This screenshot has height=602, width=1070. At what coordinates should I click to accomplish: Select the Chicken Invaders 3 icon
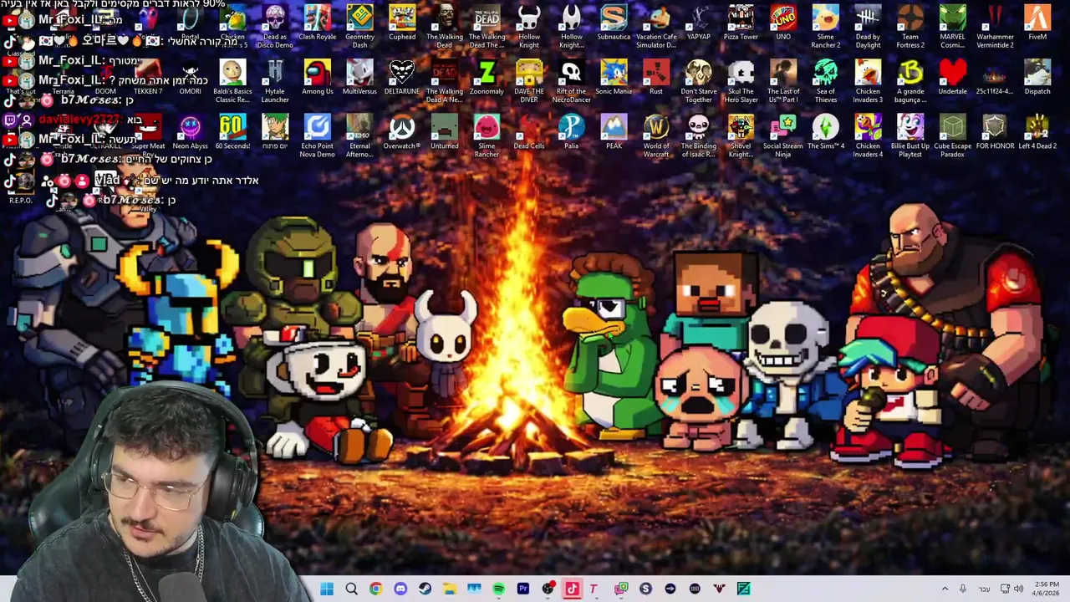868,81
